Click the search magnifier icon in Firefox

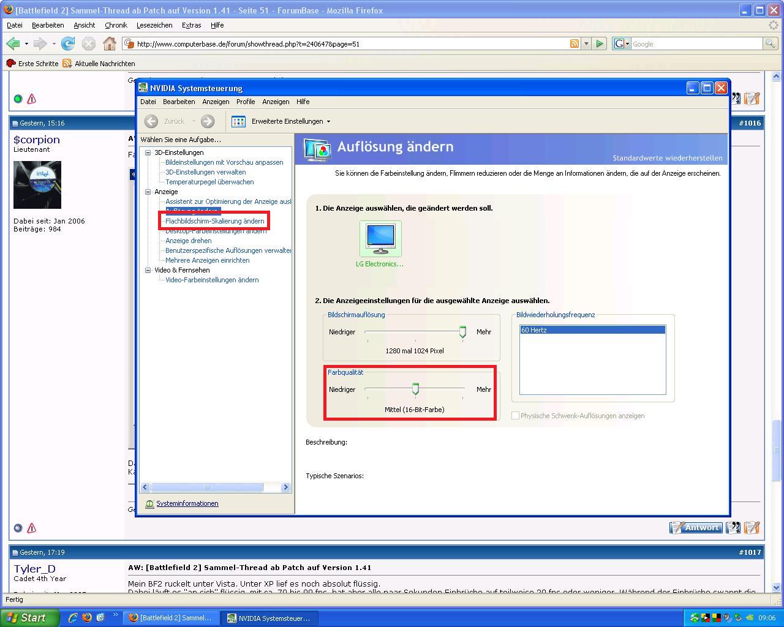pos(770,43)
